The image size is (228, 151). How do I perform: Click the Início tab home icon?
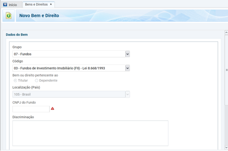point(5,5)
